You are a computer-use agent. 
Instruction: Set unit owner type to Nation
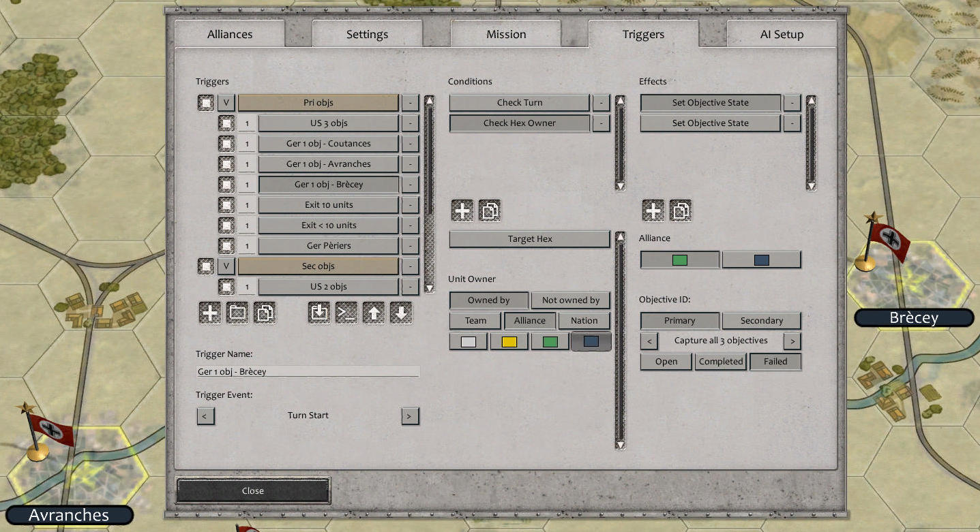(x=584, y=321)
